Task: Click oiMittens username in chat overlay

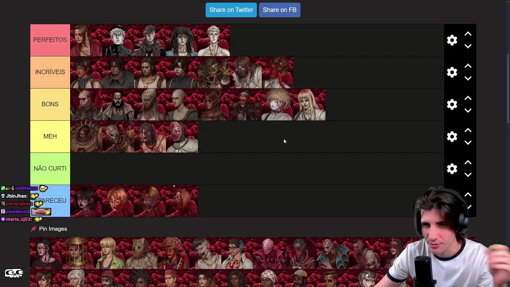Action: (26, 188)
